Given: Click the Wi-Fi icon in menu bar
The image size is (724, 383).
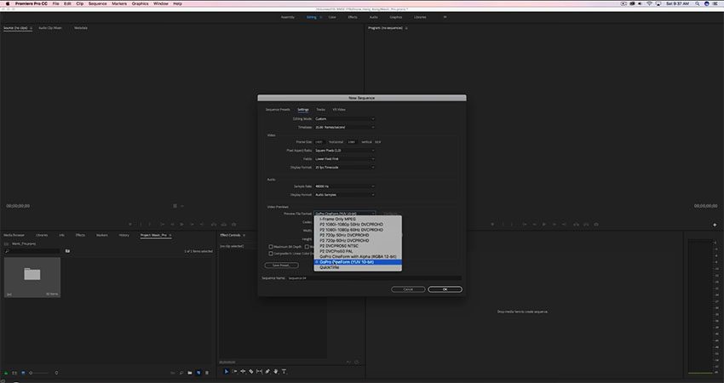Looking at the screenshot, I should pos(649,3).
